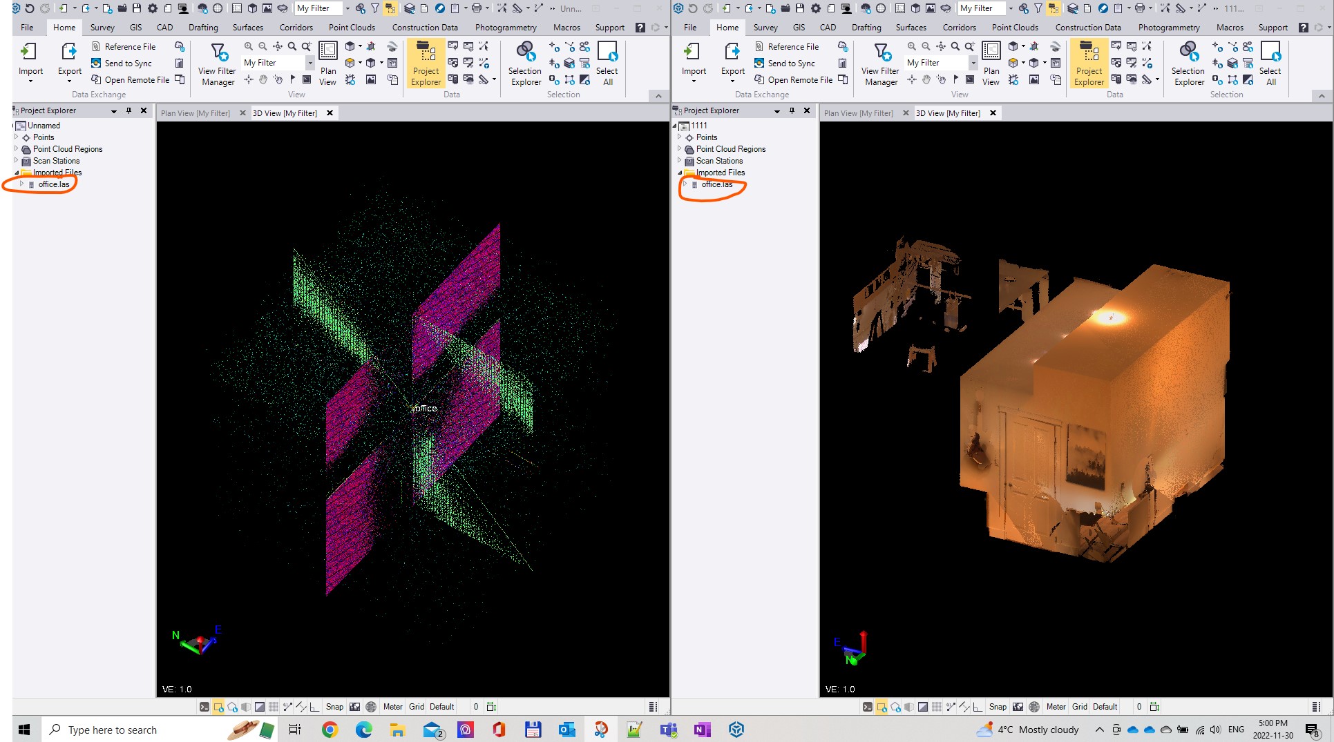1334x742 pixels.
Task: Switch to Plan View tab in the right window
Action: [x=858, y=113]
